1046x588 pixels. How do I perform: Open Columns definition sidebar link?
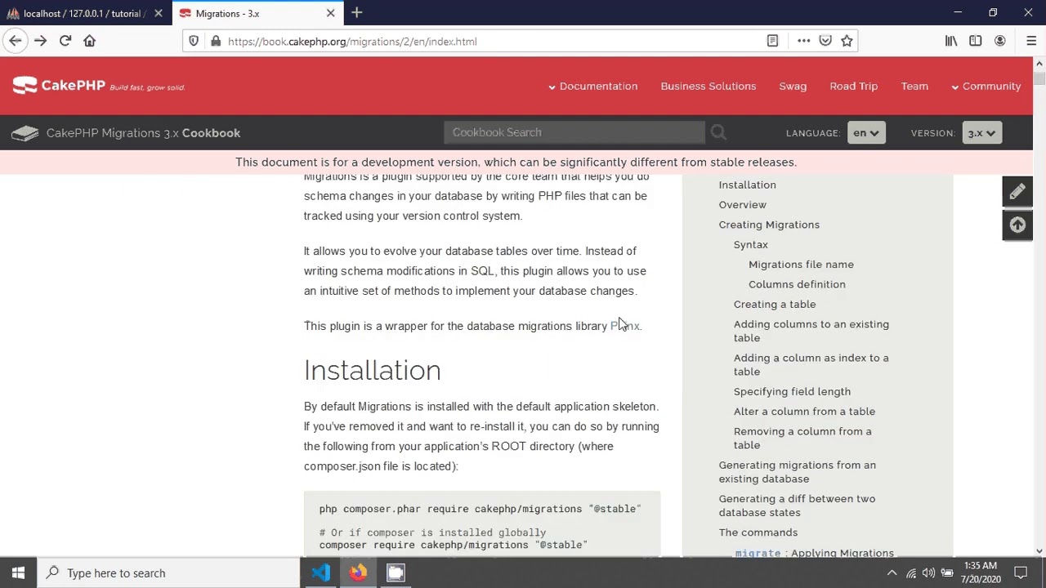click(x=797, y=284)
